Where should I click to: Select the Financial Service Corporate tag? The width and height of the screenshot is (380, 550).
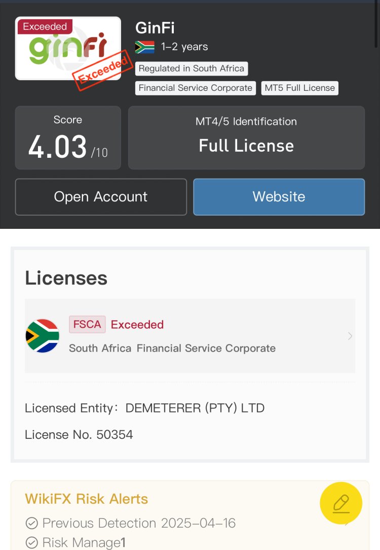click(196, 88)
